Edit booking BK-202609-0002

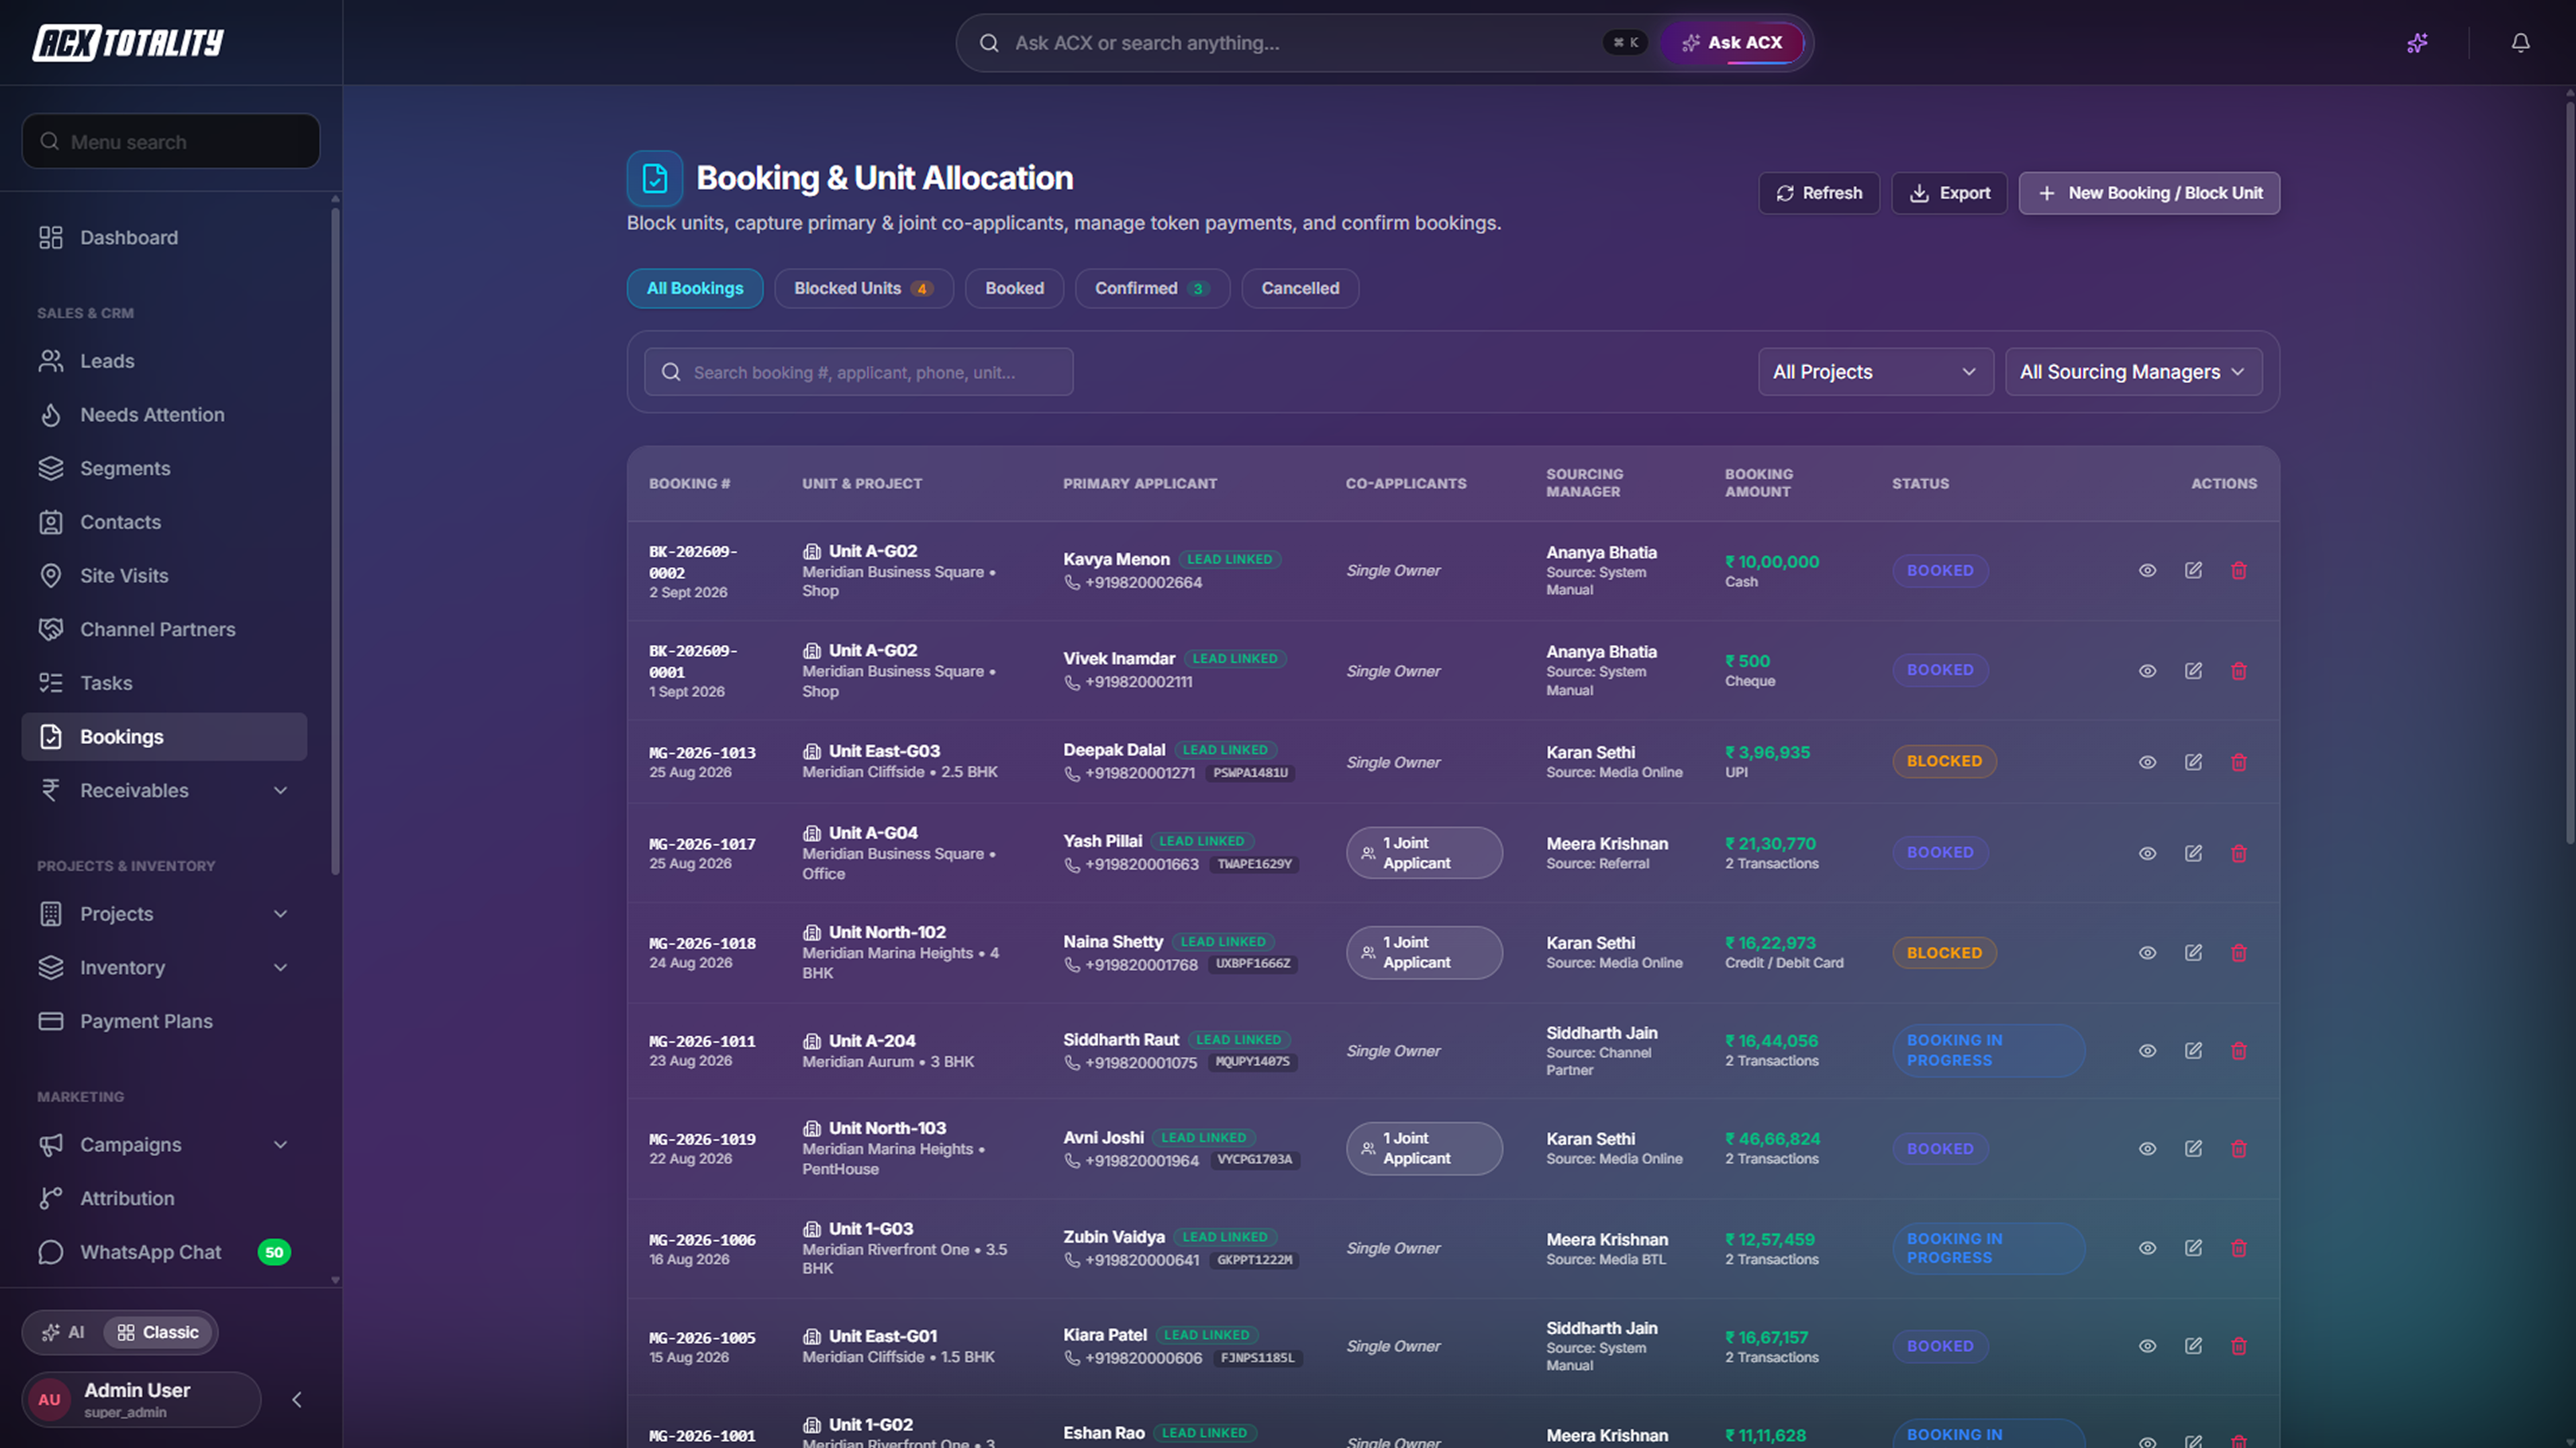click(2193, 570)
